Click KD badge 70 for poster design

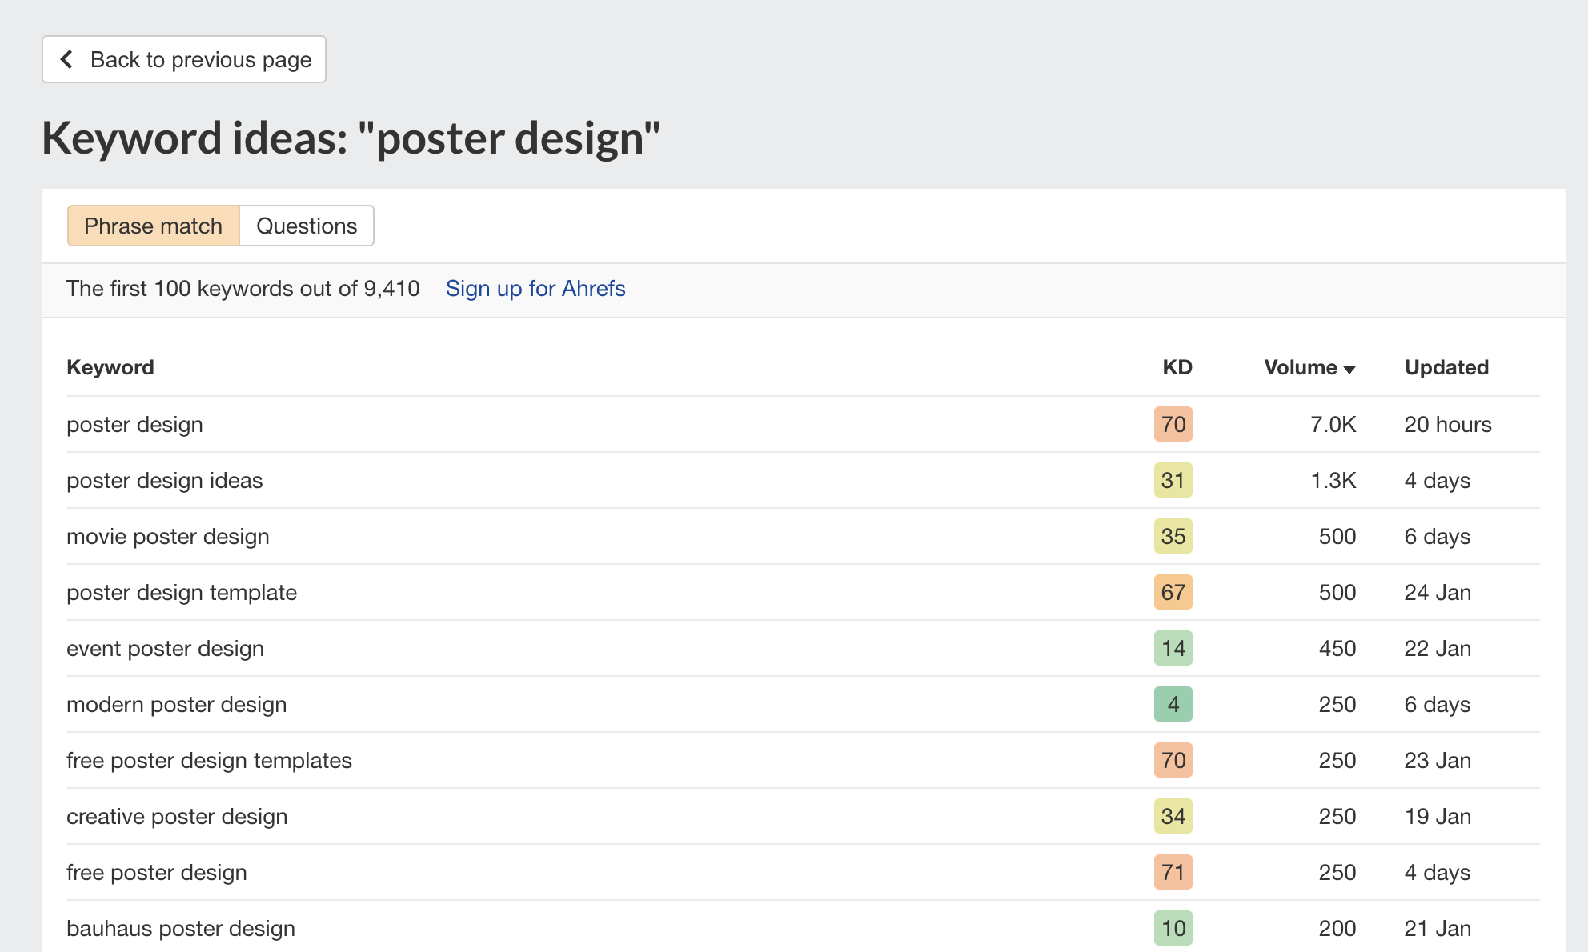1173,424
